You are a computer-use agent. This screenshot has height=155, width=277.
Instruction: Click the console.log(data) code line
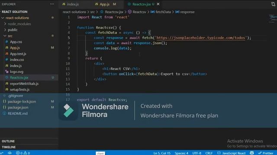(113, 48)
